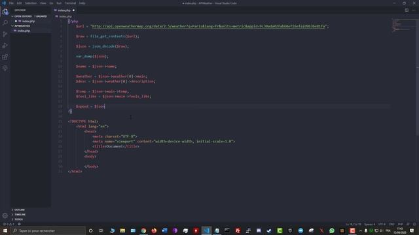Image resolution: width=419 pixels, height=235 pixels.
Task: Open FileZilla from the taskbar
Action: (238, 230)
